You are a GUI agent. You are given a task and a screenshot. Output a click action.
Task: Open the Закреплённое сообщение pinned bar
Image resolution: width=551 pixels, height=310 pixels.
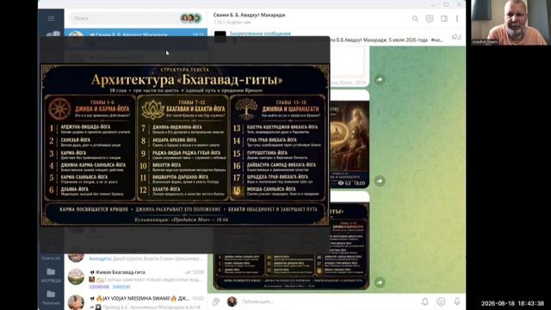click(x=260, y=34)
